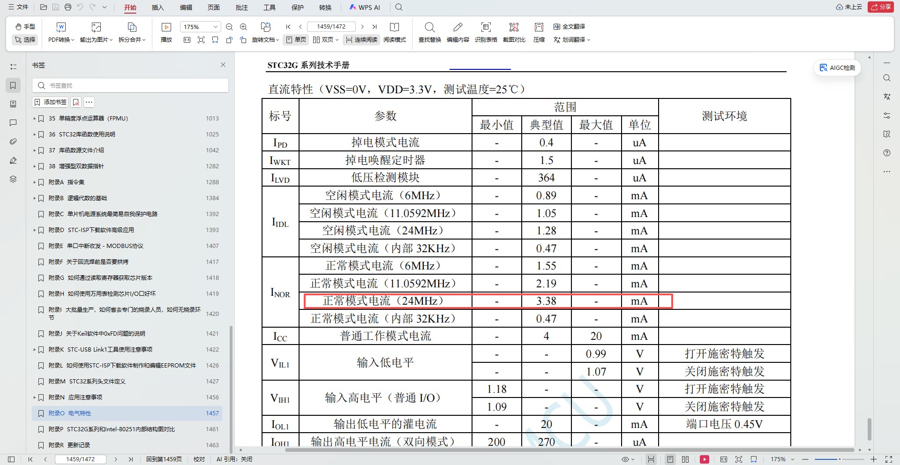Click fullscreen icon in status bar
This screenshot has height=465, width=900.
pyautogui.click(x=889, y=459)
